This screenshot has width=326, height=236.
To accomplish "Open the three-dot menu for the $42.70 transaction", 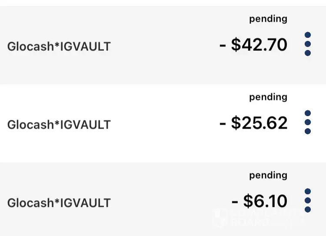I will click(x=308, y=44).
